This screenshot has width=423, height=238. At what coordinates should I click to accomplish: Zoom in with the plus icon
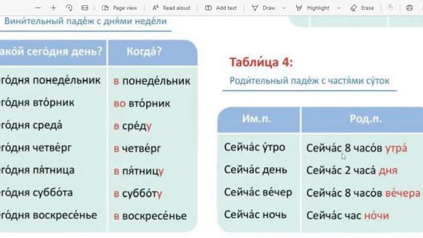(x=54, y=8)
